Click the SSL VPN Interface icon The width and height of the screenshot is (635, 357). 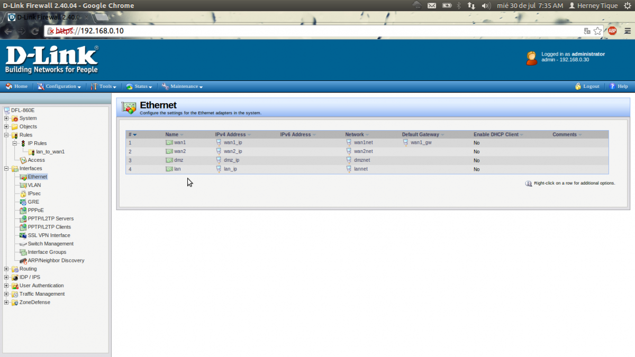23,235
